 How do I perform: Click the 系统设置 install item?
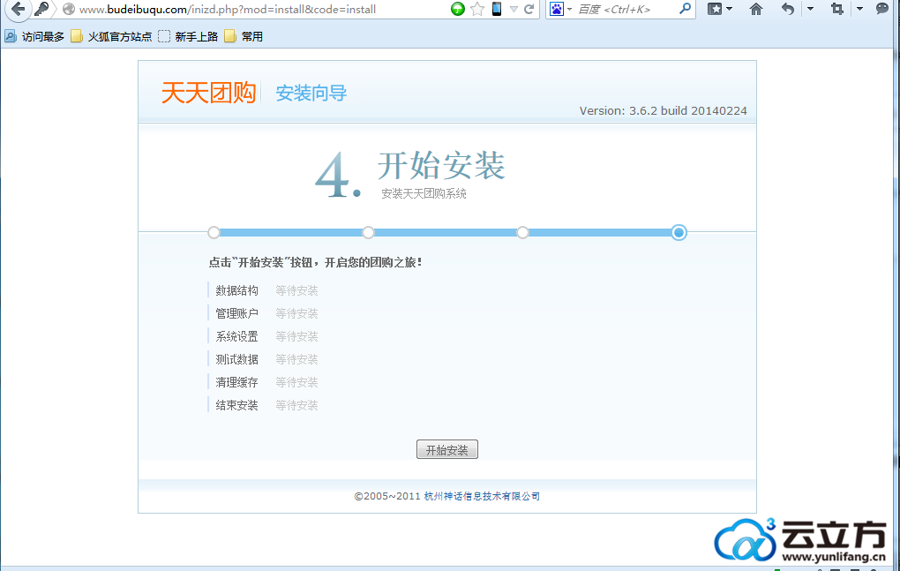pyautogui.click(x=237, y=336)
